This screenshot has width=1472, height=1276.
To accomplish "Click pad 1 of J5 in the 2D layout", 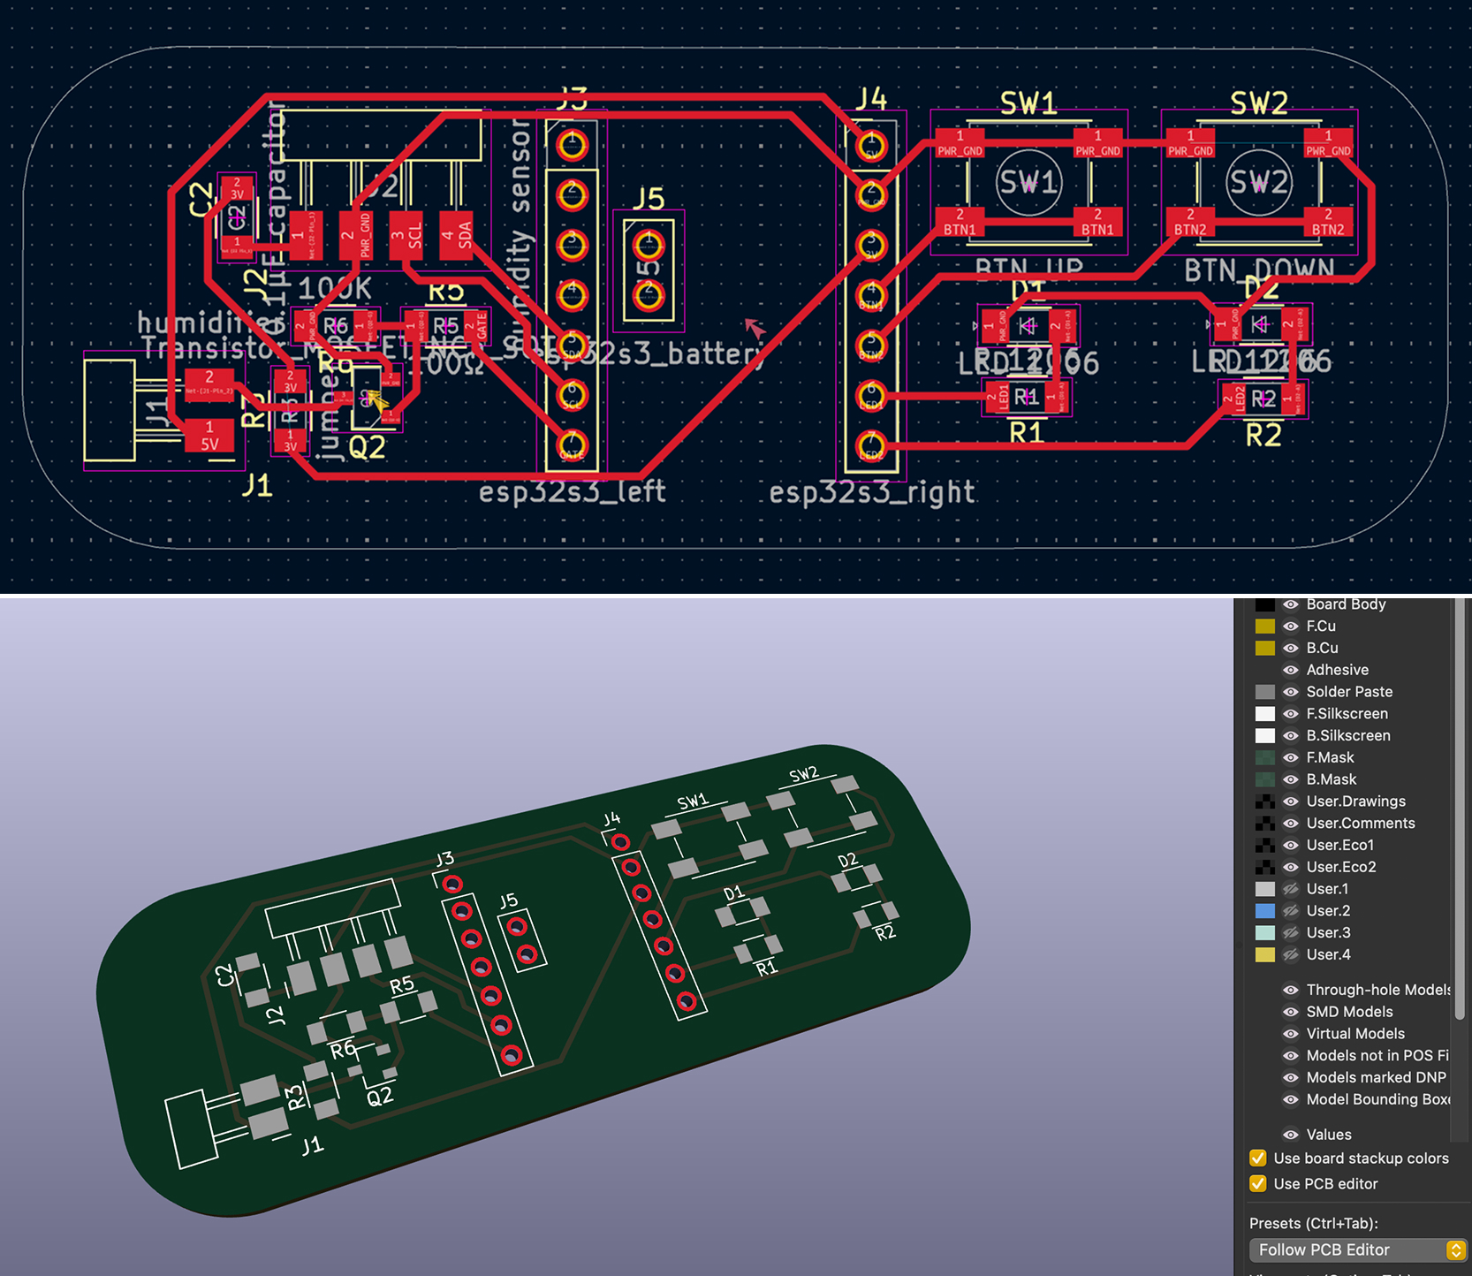I will pyautogui.click(x=649, y=242).
